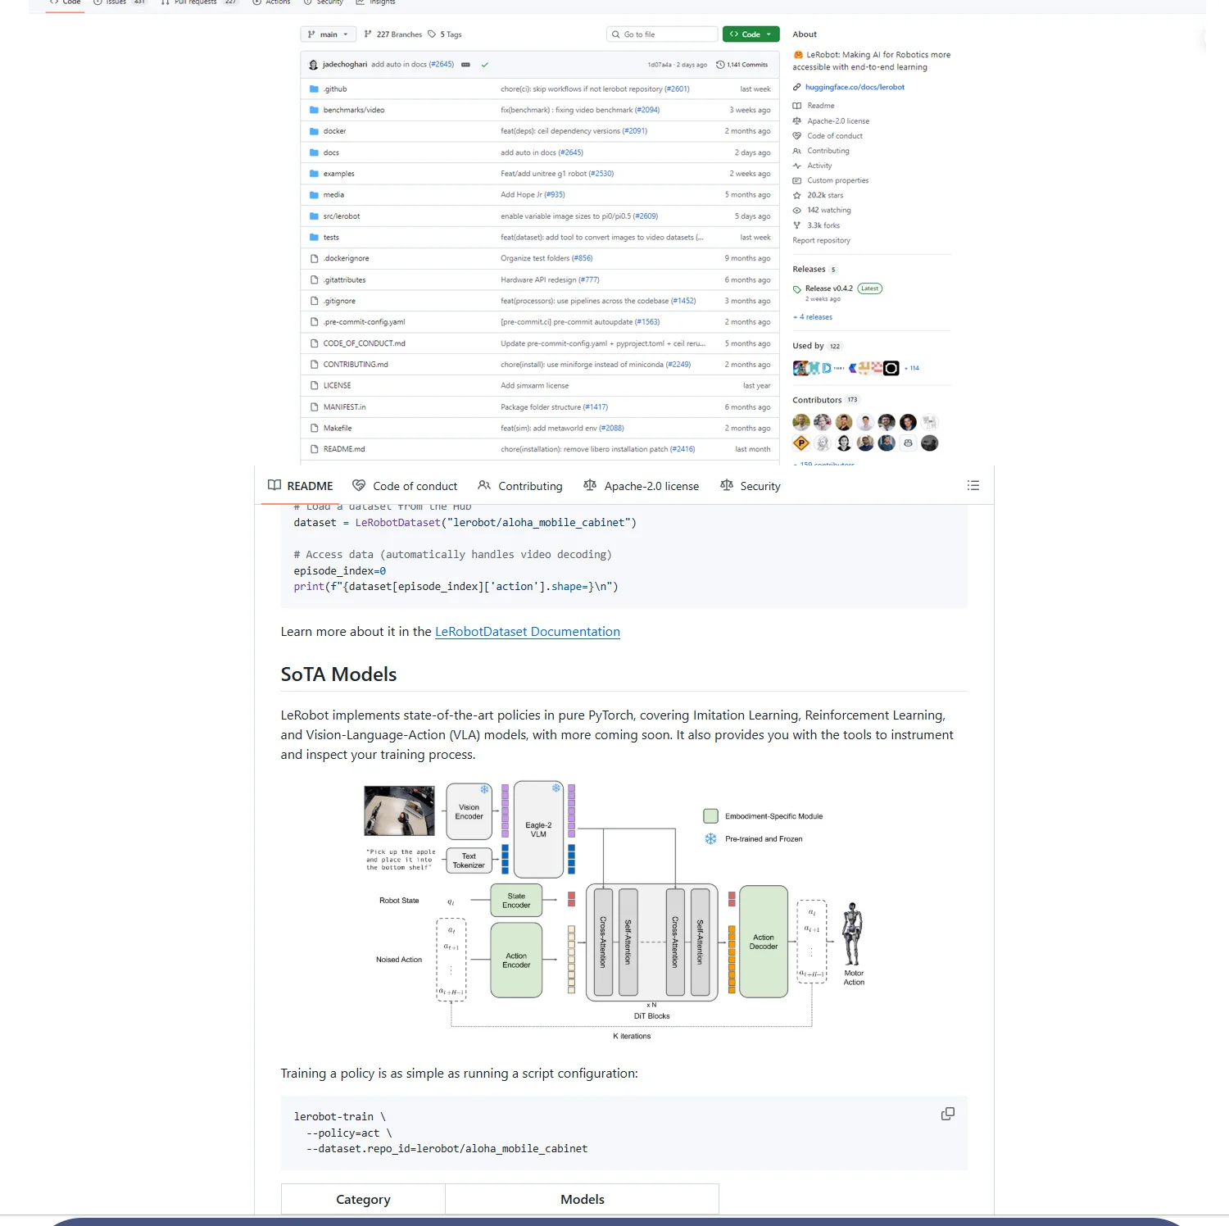Open the LeRobotDataset Documentation link
The height and width of the screenshot is (1226, 1229).
tap(528, 632)
